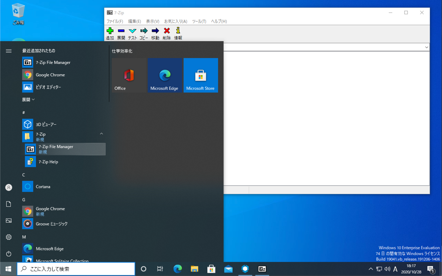The width and height of the screenshot is (442, 276).
Task: Open File Explorer from taskbar
Action: click(x=194, y=269)
